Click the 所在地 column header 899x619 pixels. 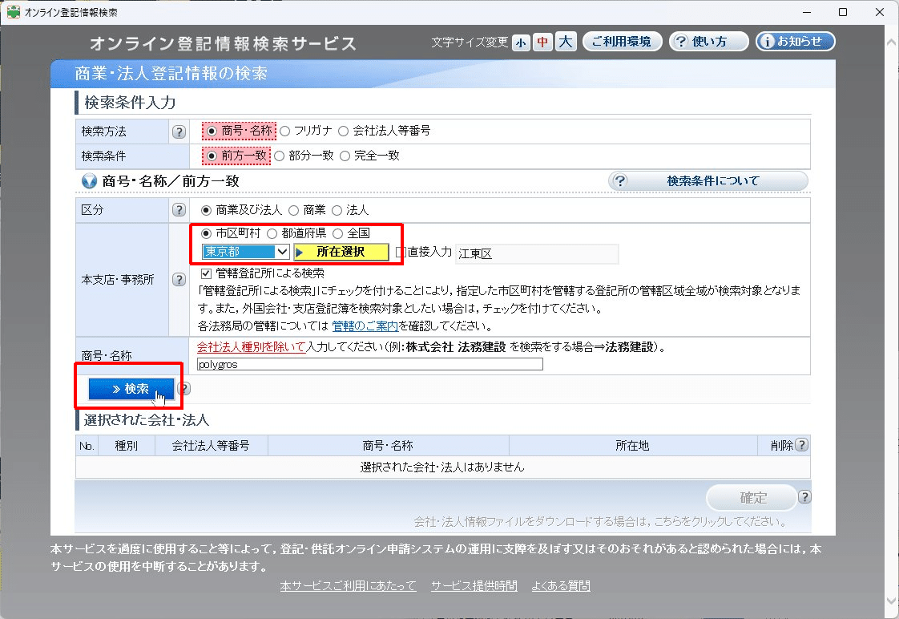632,446
